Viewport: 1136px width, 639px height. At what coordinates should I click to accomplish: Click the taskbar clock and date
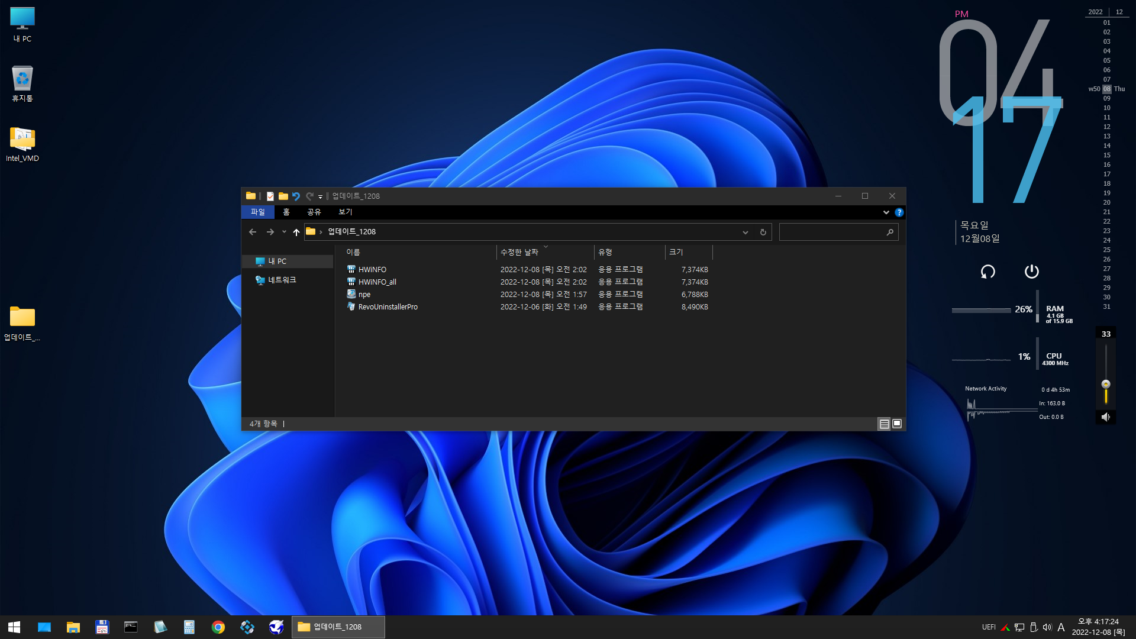(x=1098, y=627)
